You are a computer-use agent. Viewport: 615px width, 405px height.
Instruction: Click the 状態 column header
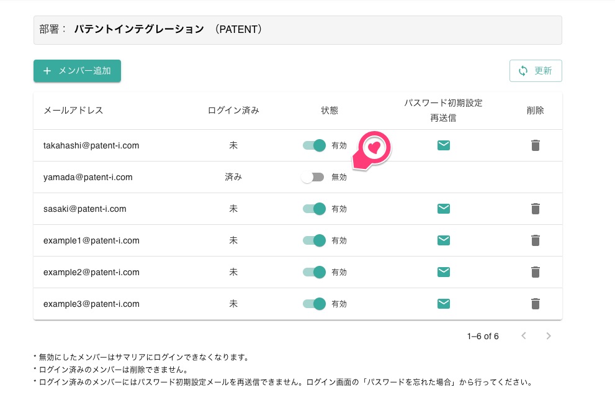pos(330,111)
